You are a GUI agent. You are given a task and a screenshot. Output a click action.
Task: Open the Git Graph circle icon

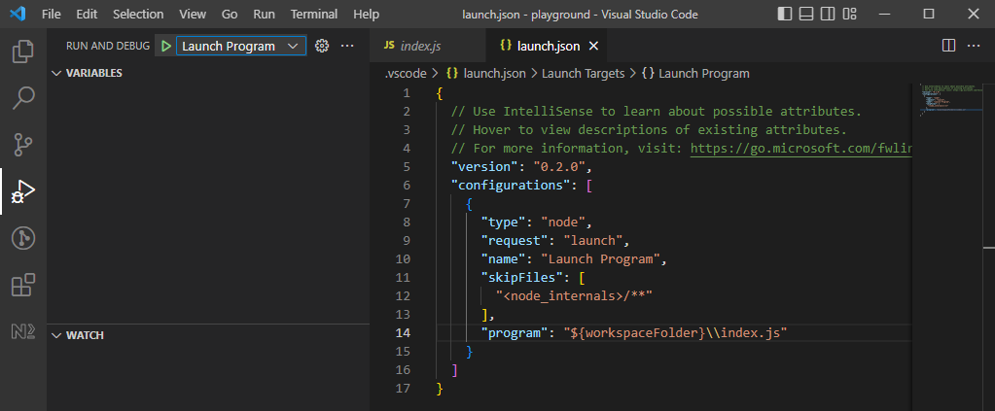point(22,238)
